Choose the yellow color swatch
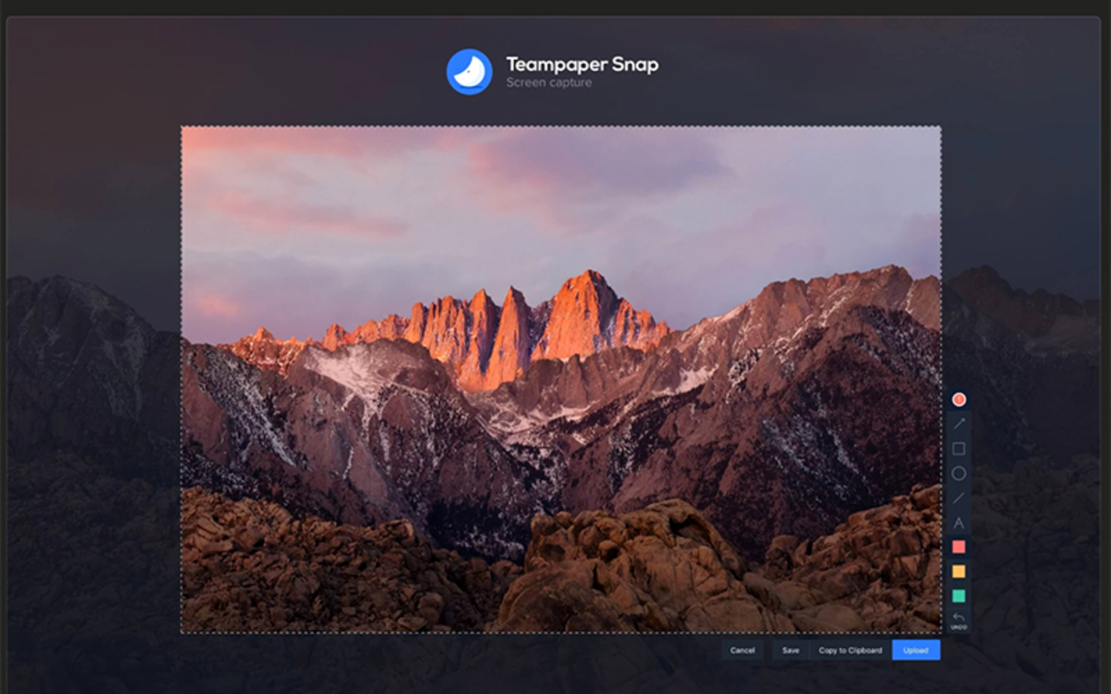 [959, 571]
